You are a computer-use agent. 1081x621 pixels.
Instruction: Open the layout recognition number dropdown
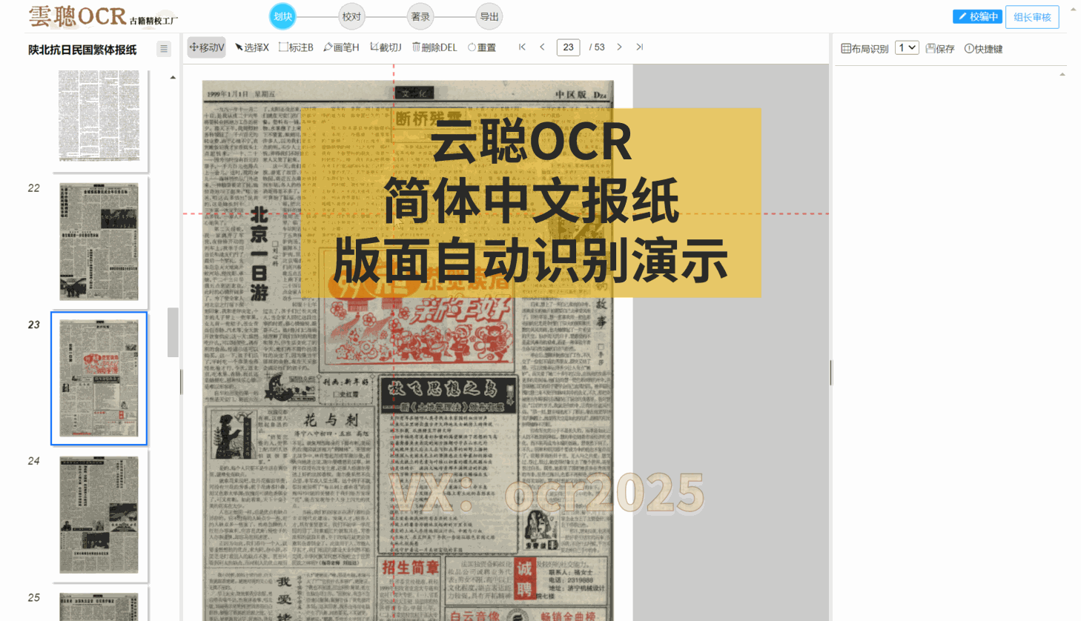(x=906, y=47)
